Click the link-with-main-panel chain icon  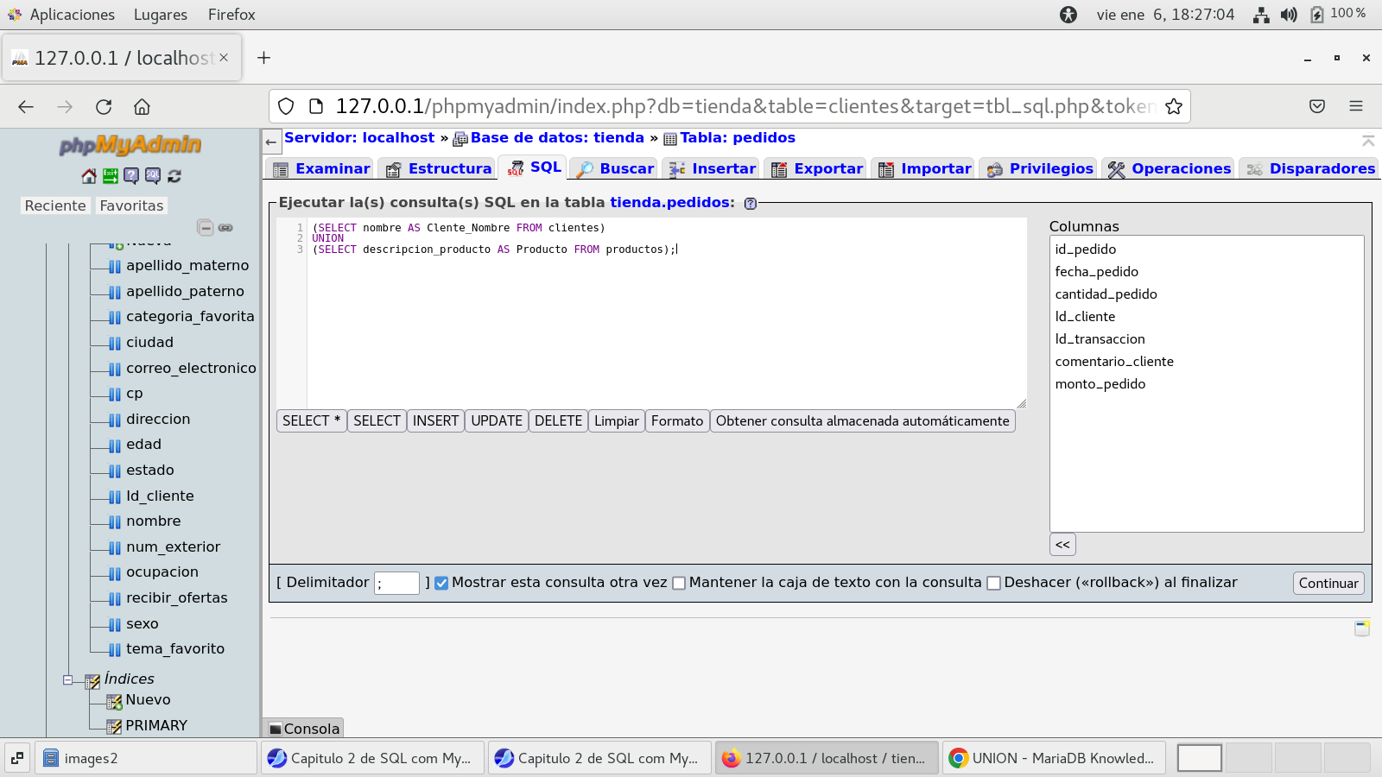click(225, 228)
